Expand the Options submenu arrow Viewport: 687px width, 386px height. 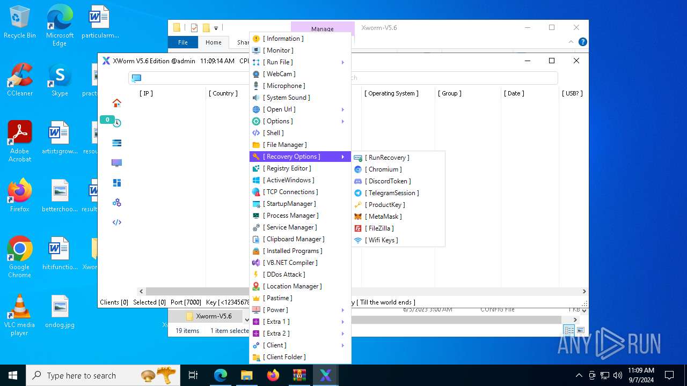point(342,121)
